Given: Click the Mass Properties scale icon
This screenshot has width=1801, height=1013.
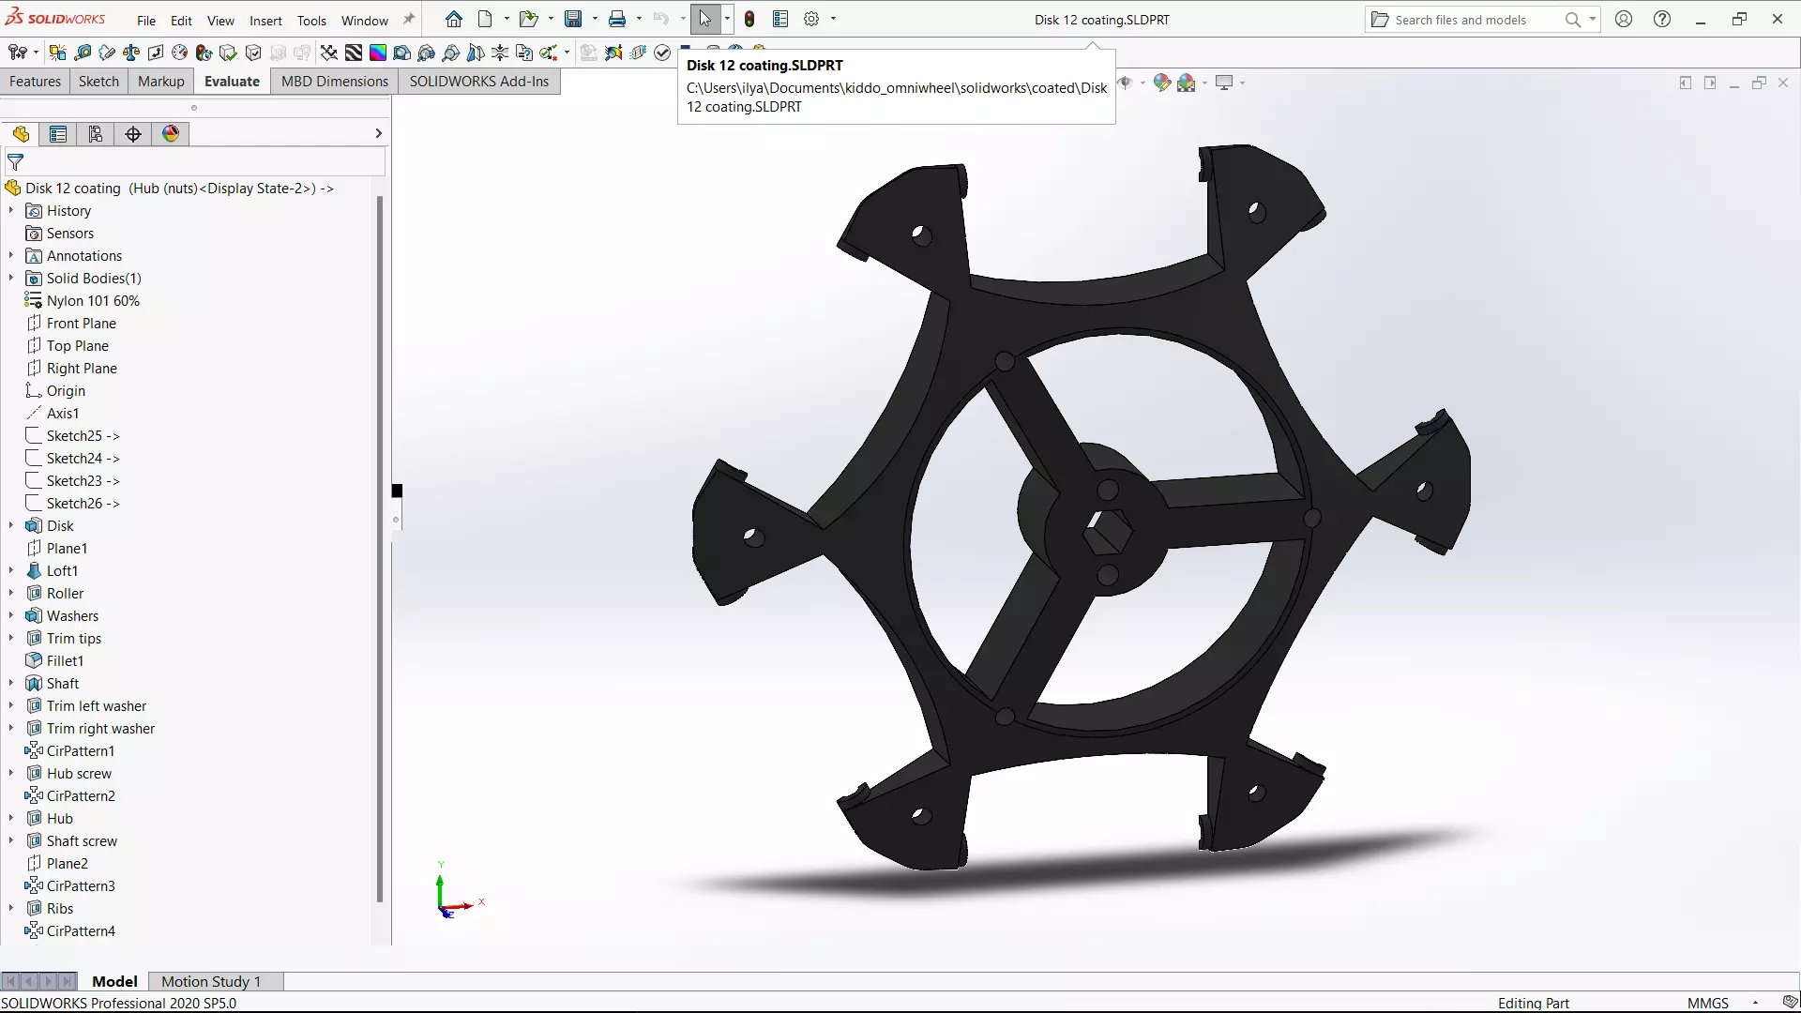Looking at the screenshot, I should click(131, 53).
